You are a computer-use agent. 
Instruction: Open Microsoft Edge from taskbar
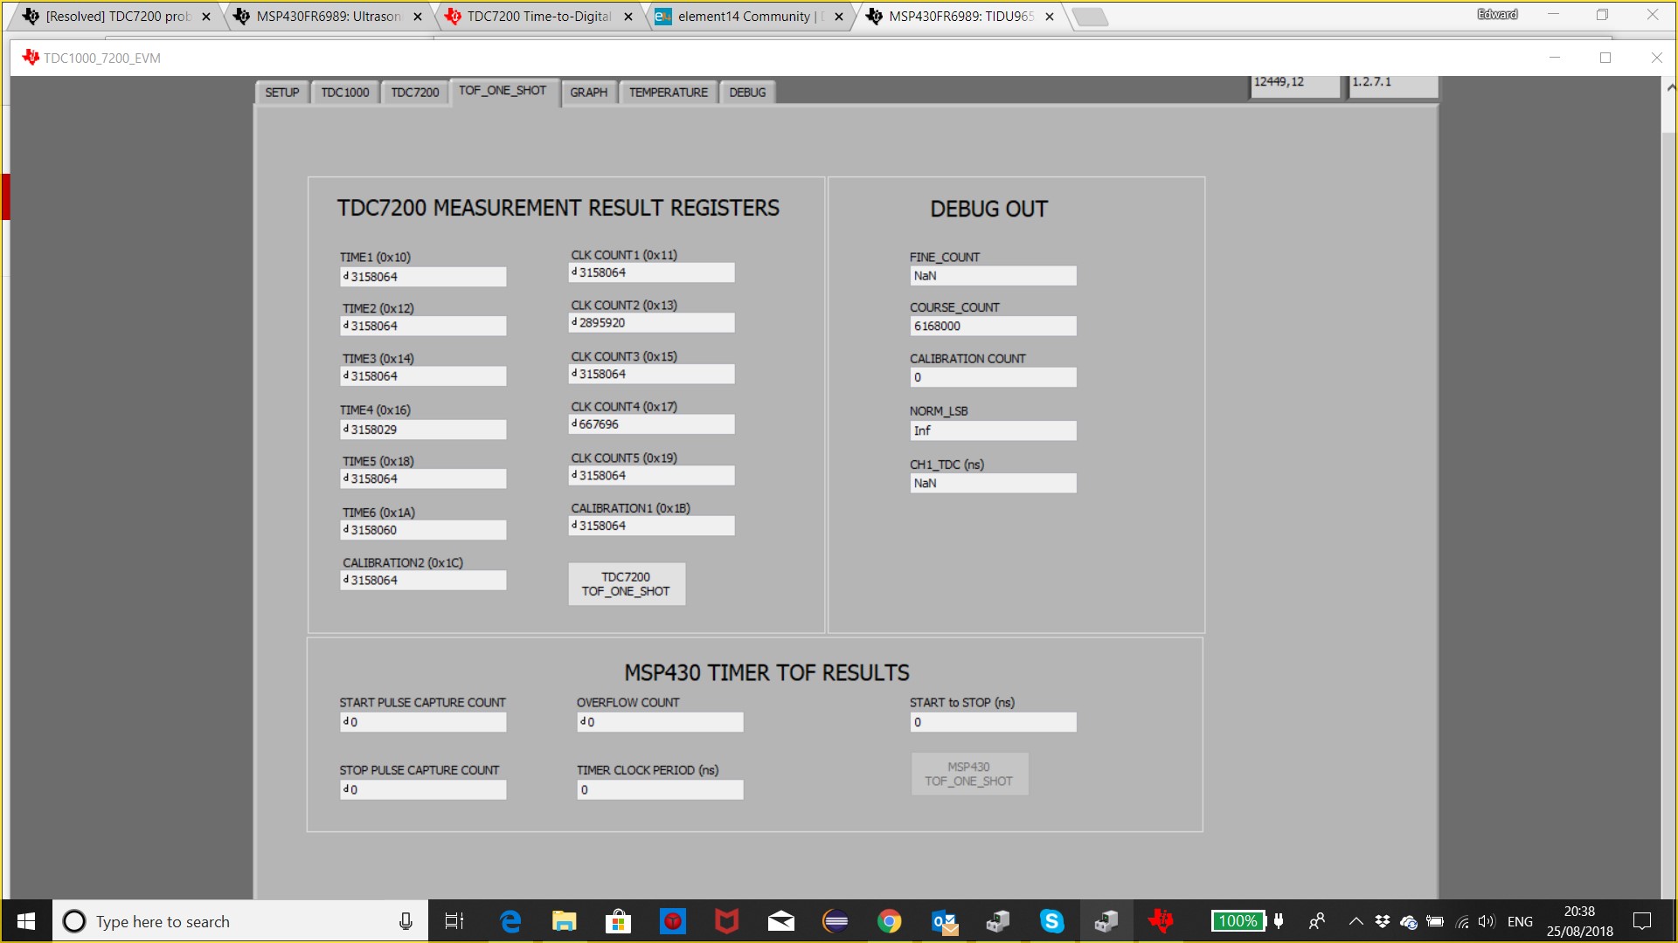[510, 921]
